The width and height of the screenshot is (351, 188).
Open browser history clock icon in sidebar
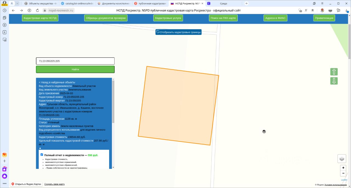4,10
